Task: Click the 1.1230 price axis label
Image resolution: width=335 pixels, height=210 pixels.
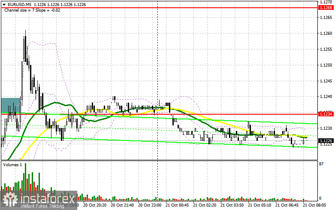Action: coord(326,128)
